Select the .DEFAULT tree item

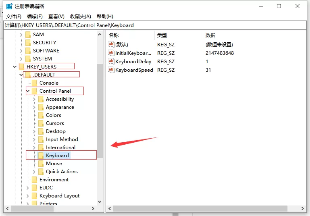(44, 75)
